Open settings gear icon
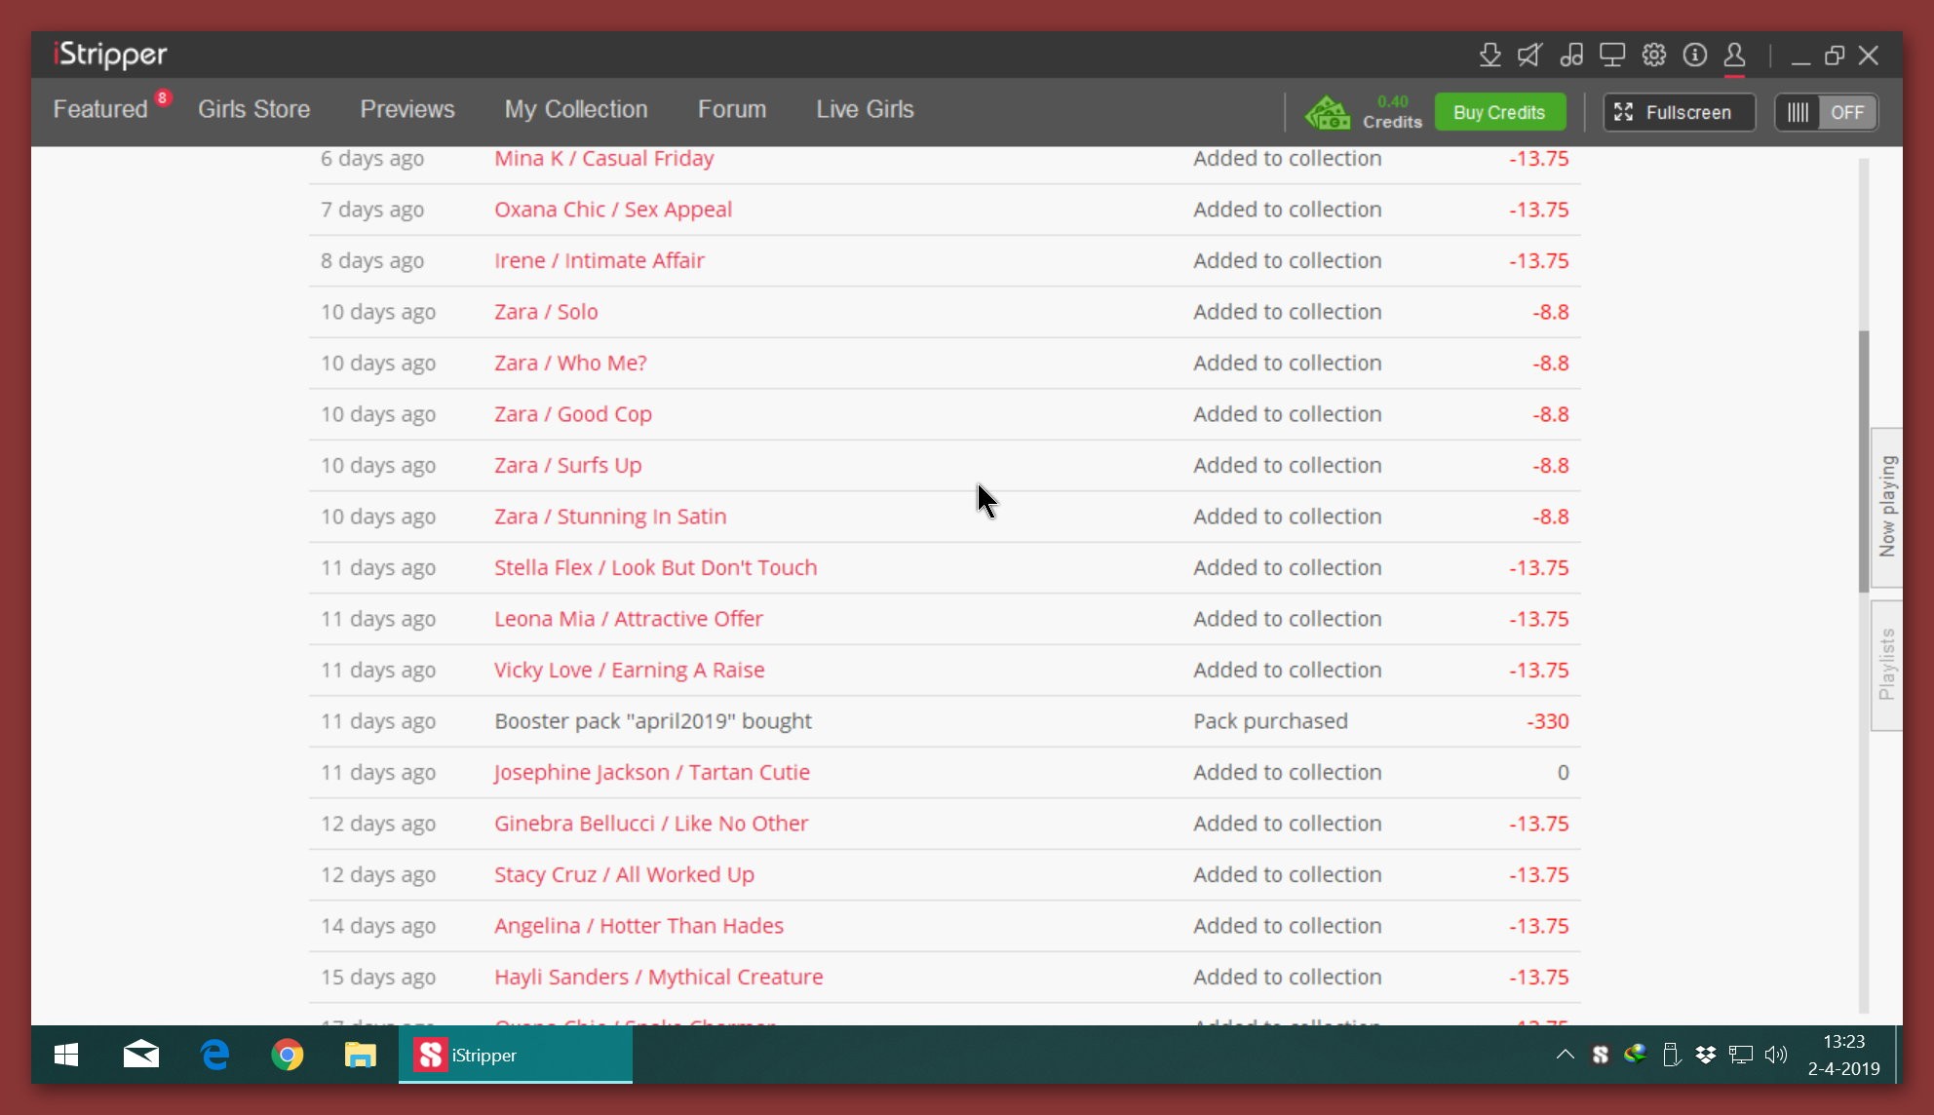This screenshot has width=1934, height=1115. coord(1654,55)
